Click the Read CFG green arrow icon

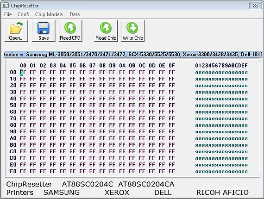70,28
